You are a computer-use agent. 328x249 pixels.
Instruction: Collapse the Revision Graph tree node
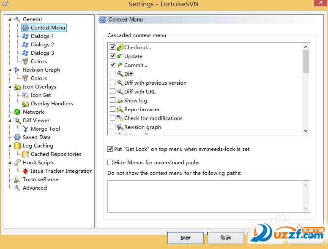point(10,70)
